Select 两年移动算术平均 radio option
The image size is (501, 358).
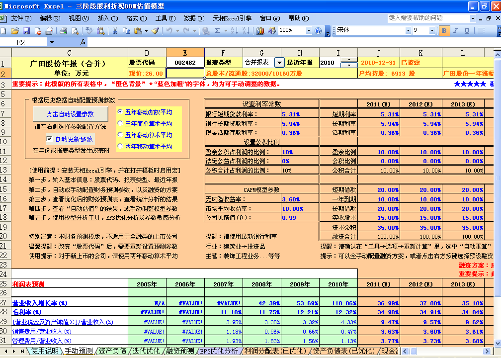tap(120, 146)
